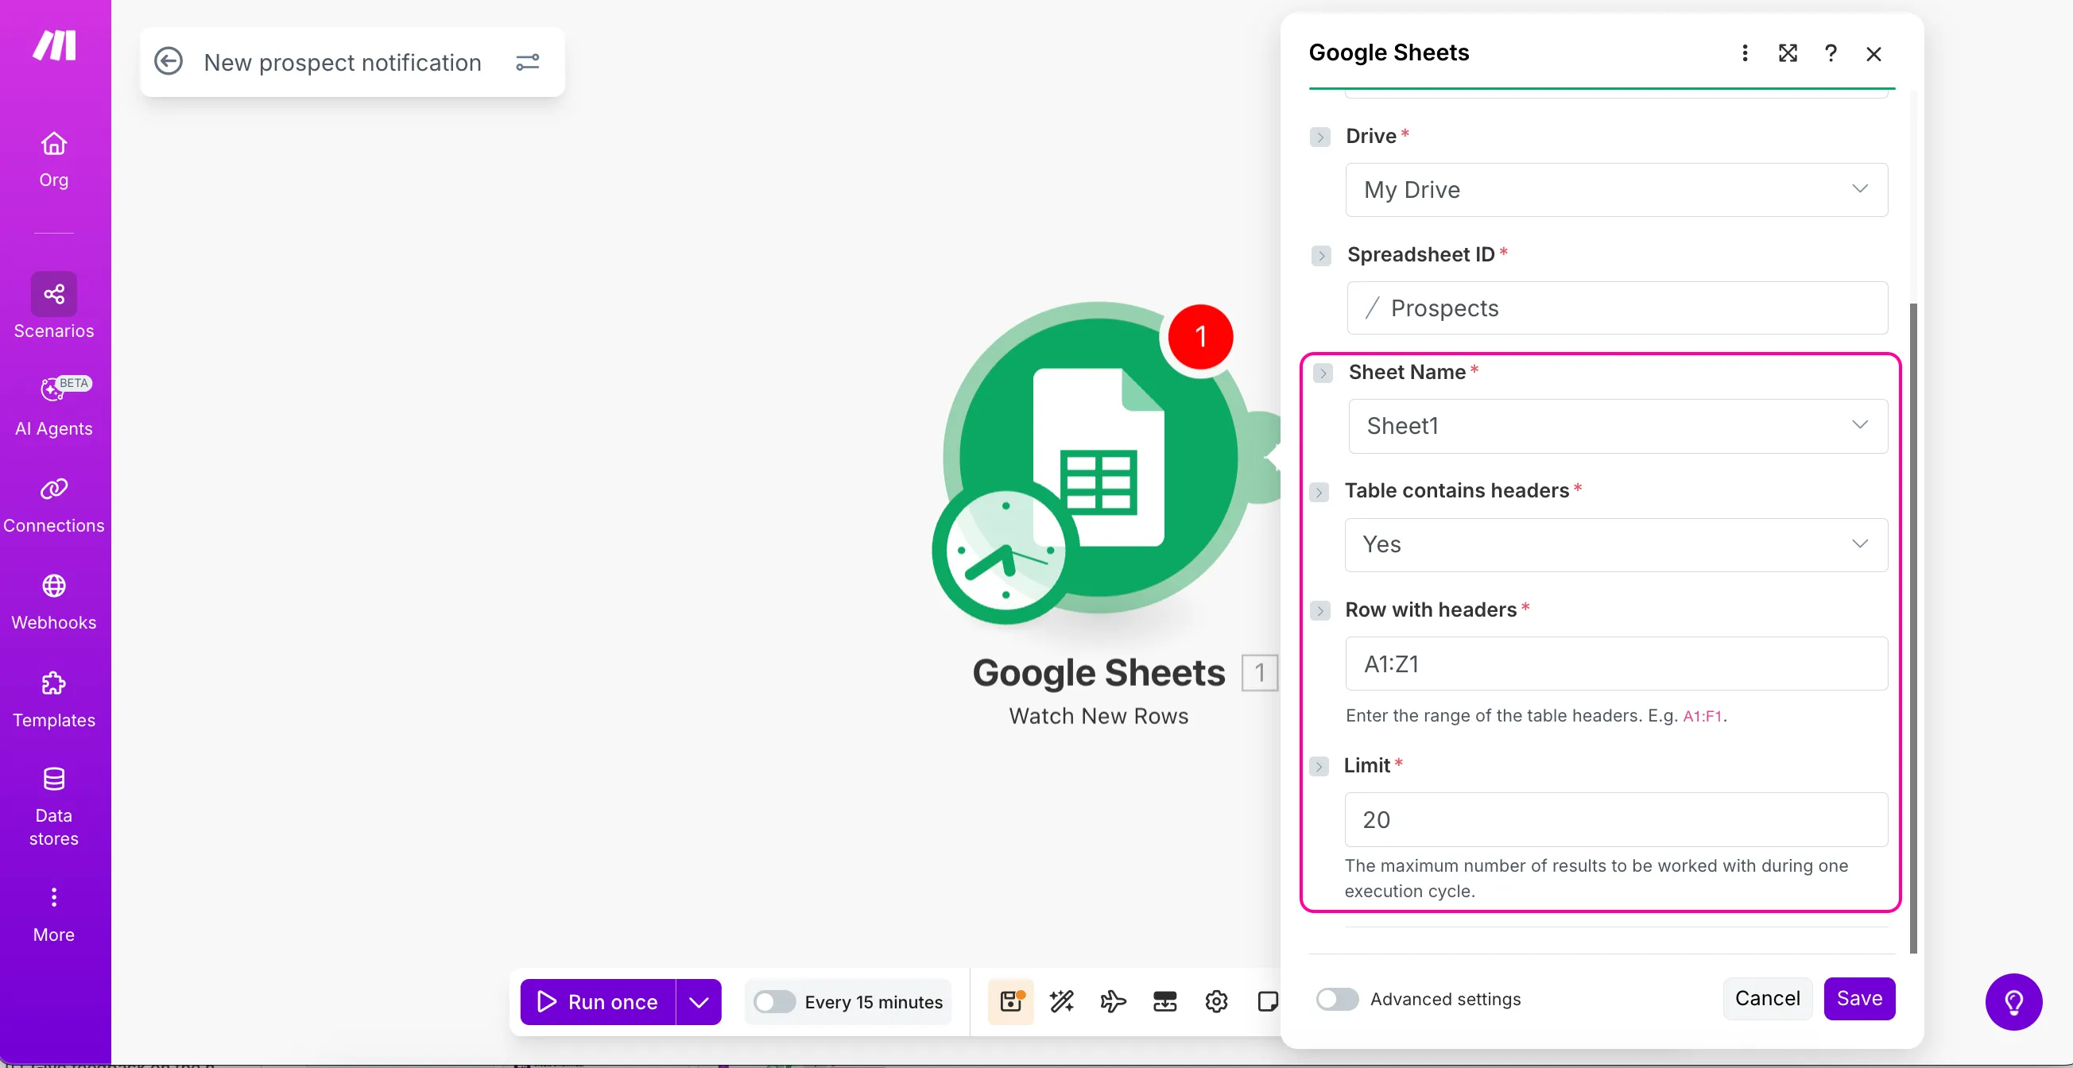Click the save scenario icon in toolbar

(x=1011, y=1001)
